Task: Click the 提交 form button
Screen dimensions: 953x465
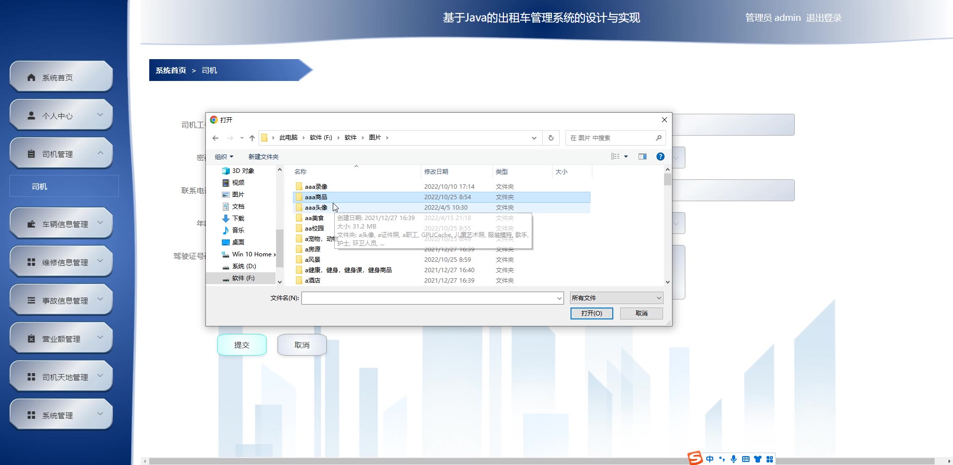Action: (242, 345)
